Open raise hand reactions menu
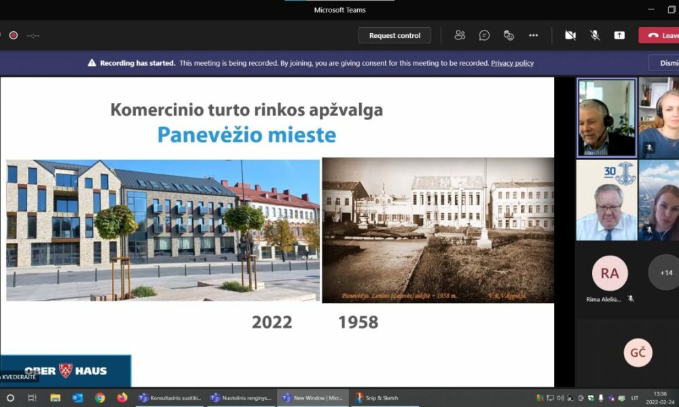The height and width of the screenshot is (407, 679). (x=509, y=35)
